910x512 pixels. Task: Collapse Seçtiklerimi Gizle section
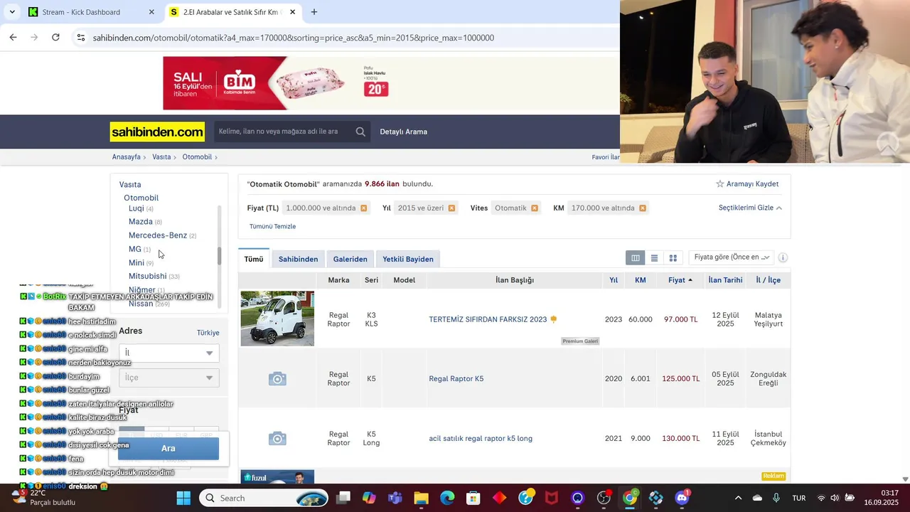coord(750,208)
